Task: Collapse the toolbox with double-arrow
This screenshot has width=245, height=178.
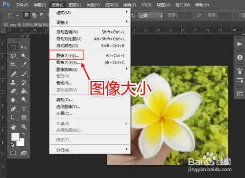Action: click(22, 36)
